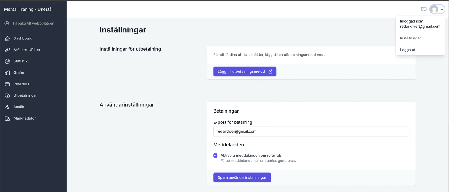Click the Utbetalningar money icon

click(7, 95)
